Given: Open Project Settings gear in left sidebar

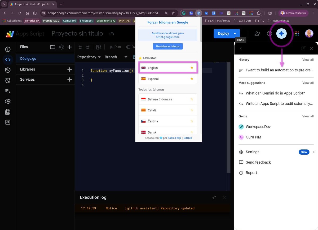Looking at the screenshot, I should click(x=8, y=101).
